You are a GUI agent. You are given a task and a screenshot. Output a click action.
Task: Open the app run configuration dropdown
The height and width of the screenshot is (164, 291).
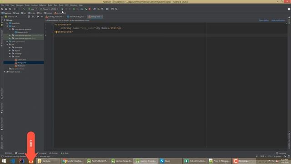pyautogui.click(x=32, y=9)
